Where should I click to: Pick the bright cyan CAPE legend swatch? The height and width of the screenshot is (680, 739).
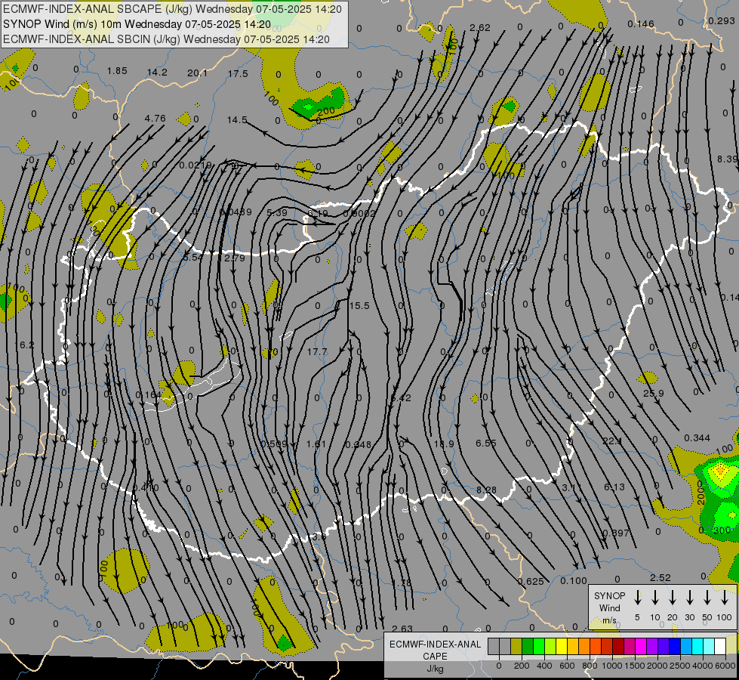tap(697, 646)
